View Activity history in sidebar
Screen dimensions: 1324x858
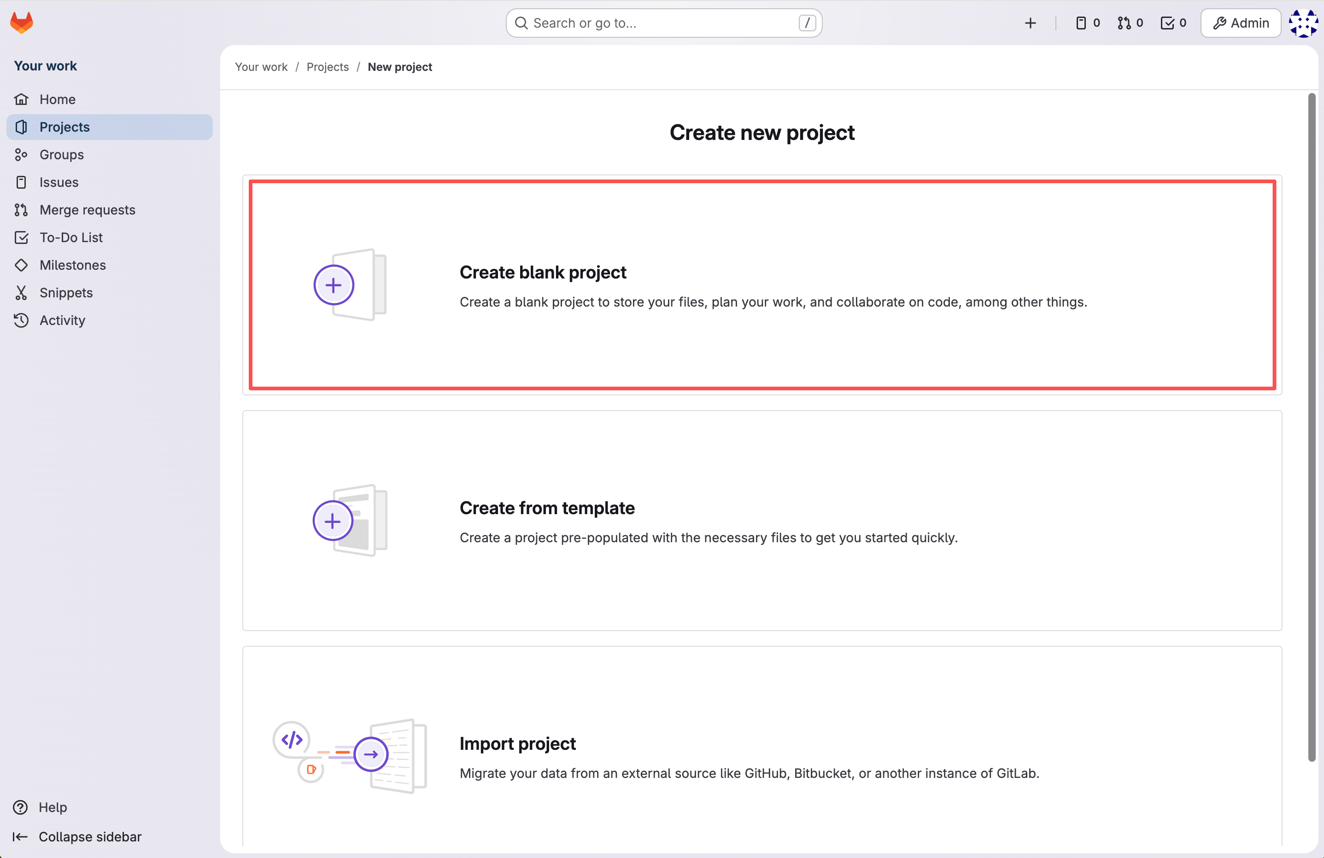(x=62, y=320)
